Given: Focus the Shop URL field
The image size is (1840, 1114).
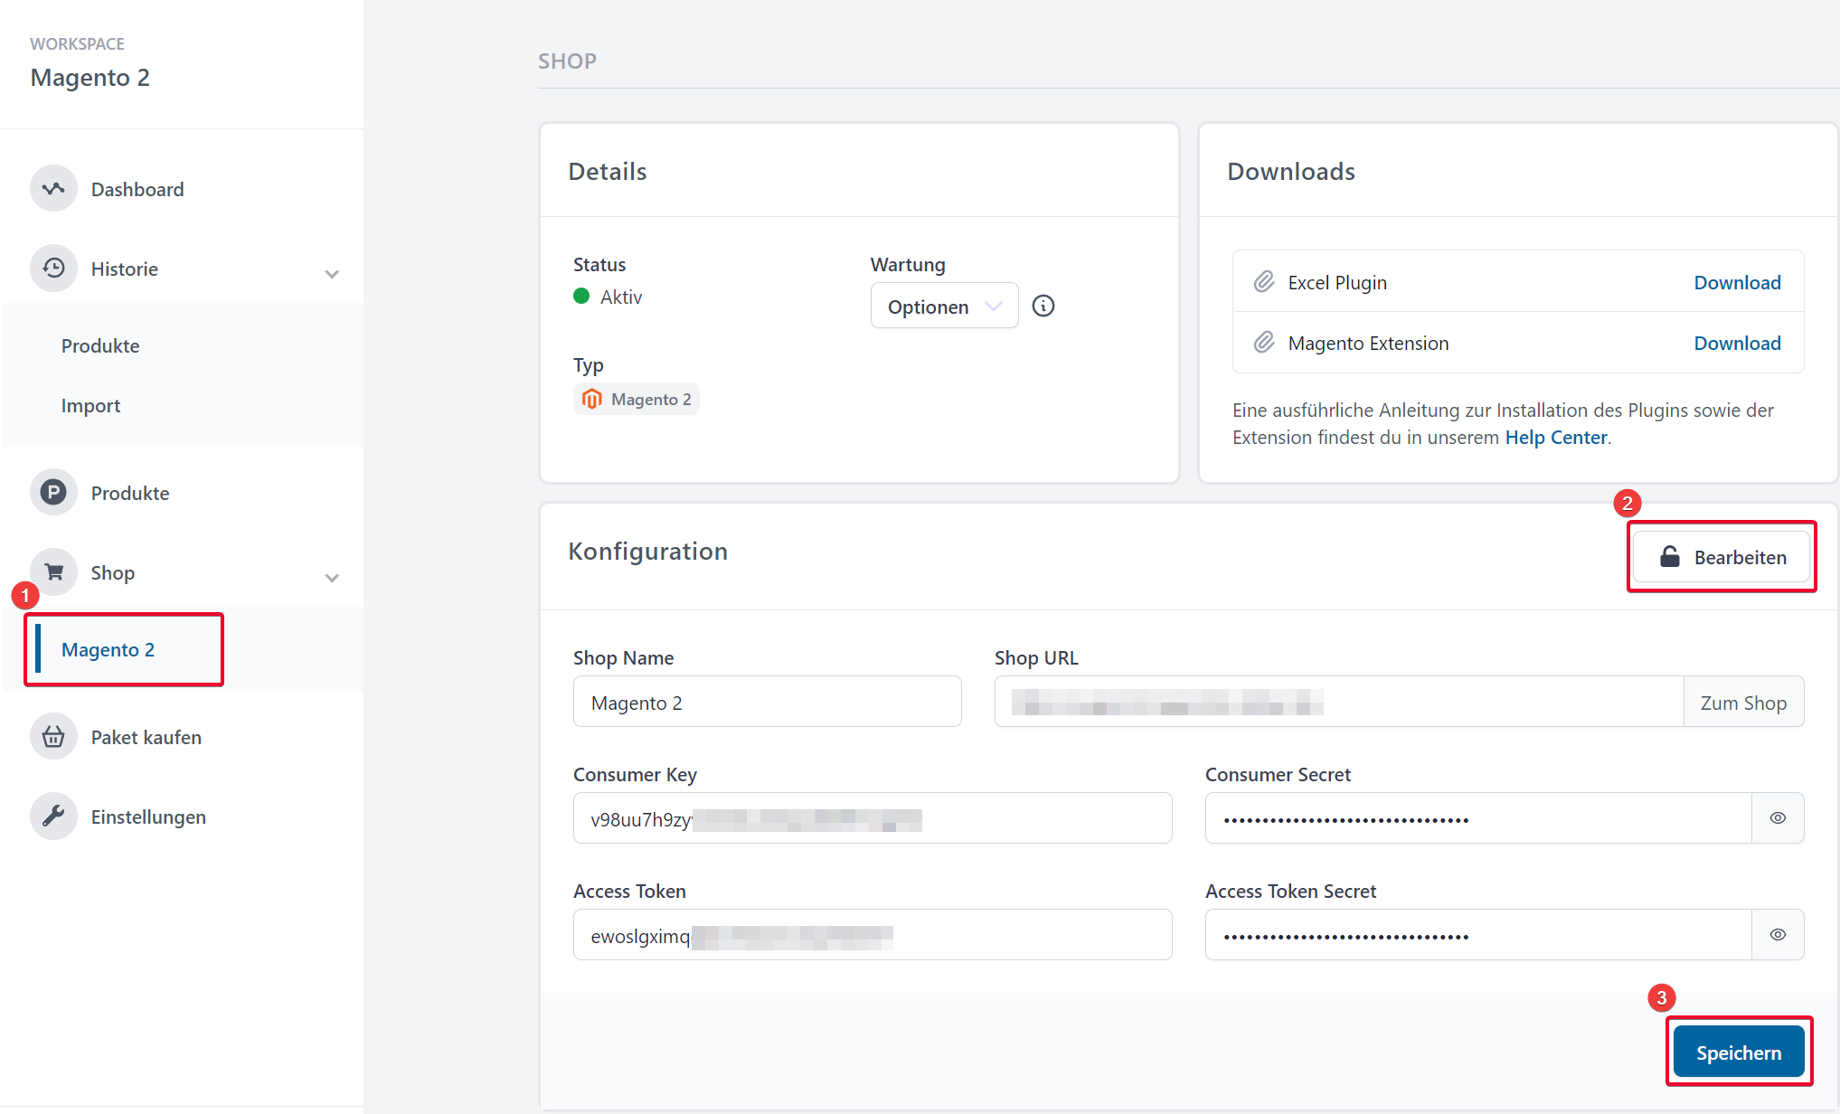Looking at the screenshot, I should point(1338,702).
